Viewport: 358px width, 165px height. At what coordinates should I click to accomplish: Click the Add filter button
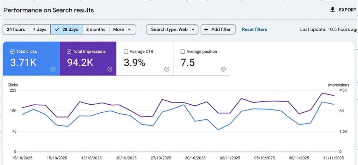(218, 29)
